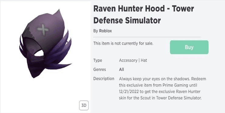The image size is (225, 113).
Task: Open the Roblox creator link
Action: (105, 31)
